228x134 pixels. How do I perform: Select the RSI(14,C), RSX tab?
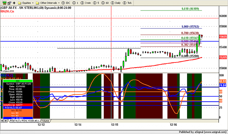click(24, 121)
